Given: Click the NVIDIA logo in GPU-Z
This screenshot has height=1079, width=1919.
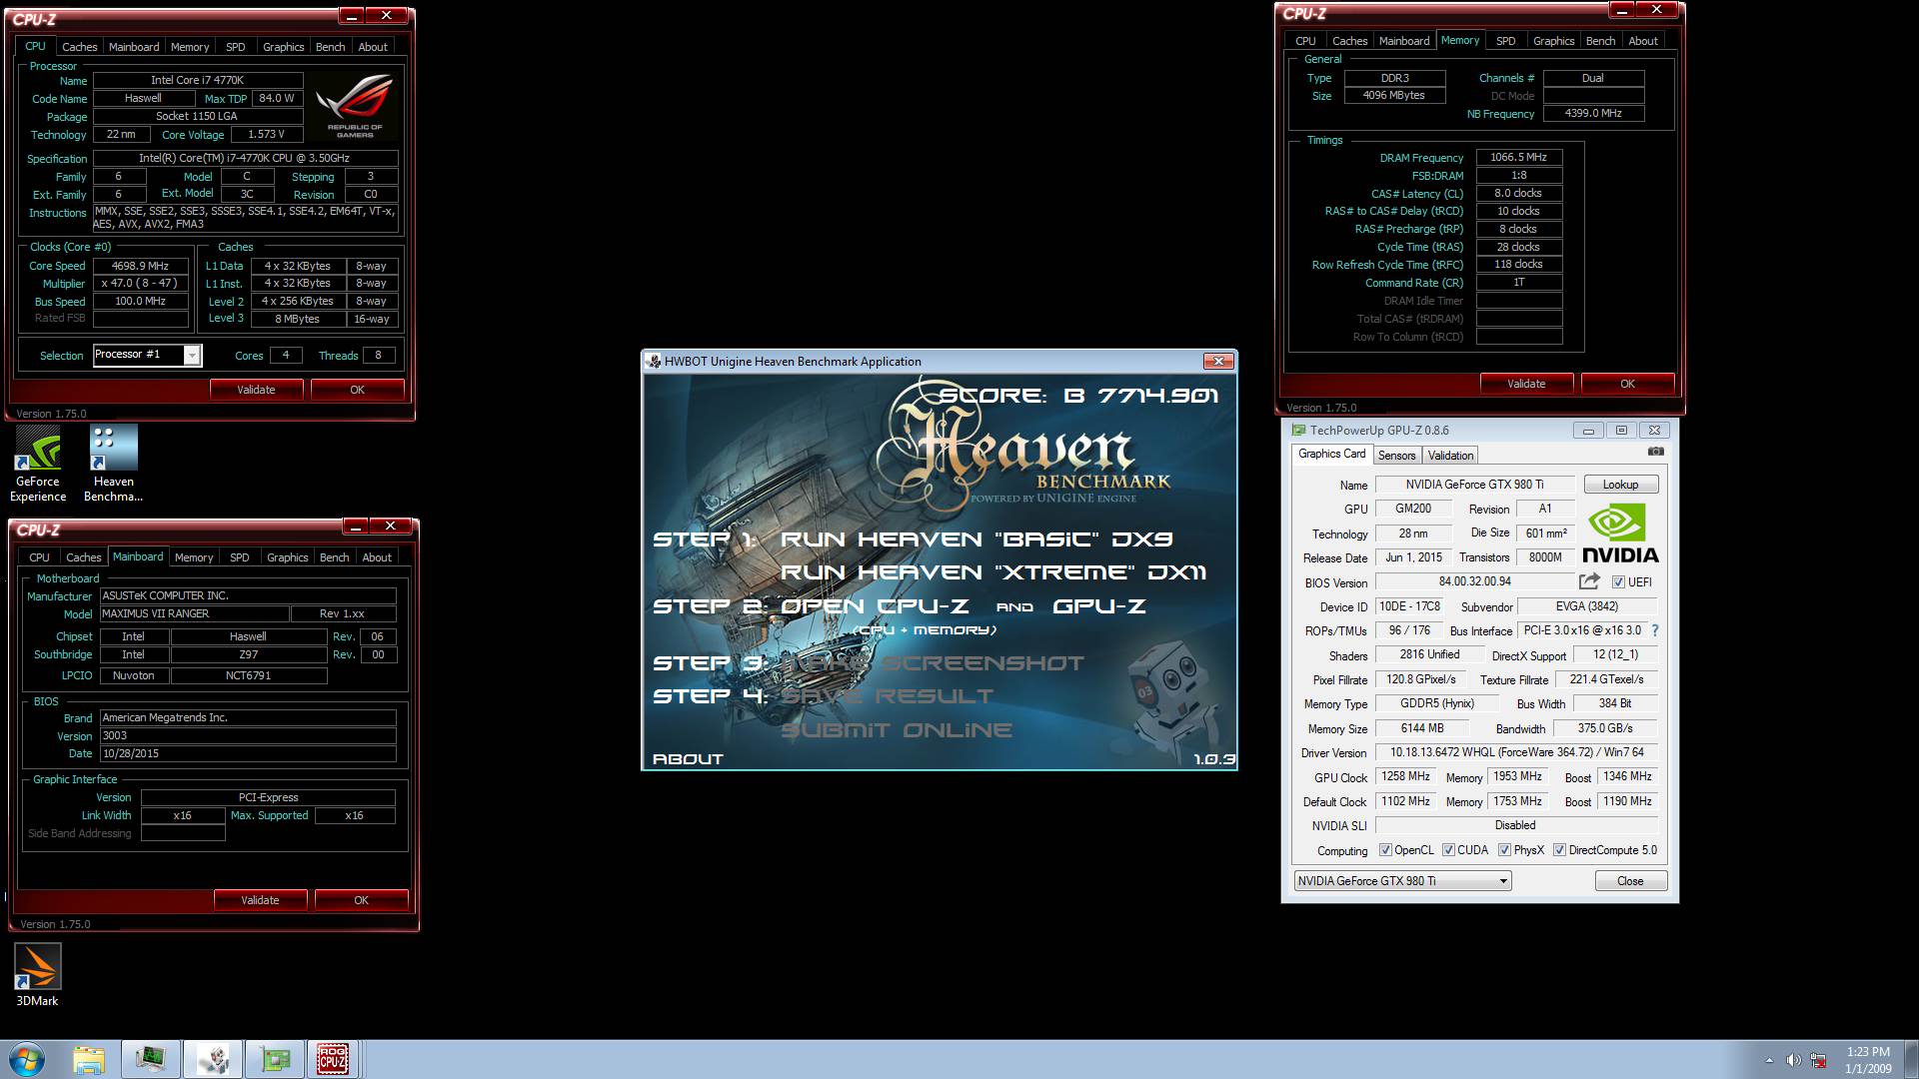Looking at the screenshot, I should (1620, 534).
